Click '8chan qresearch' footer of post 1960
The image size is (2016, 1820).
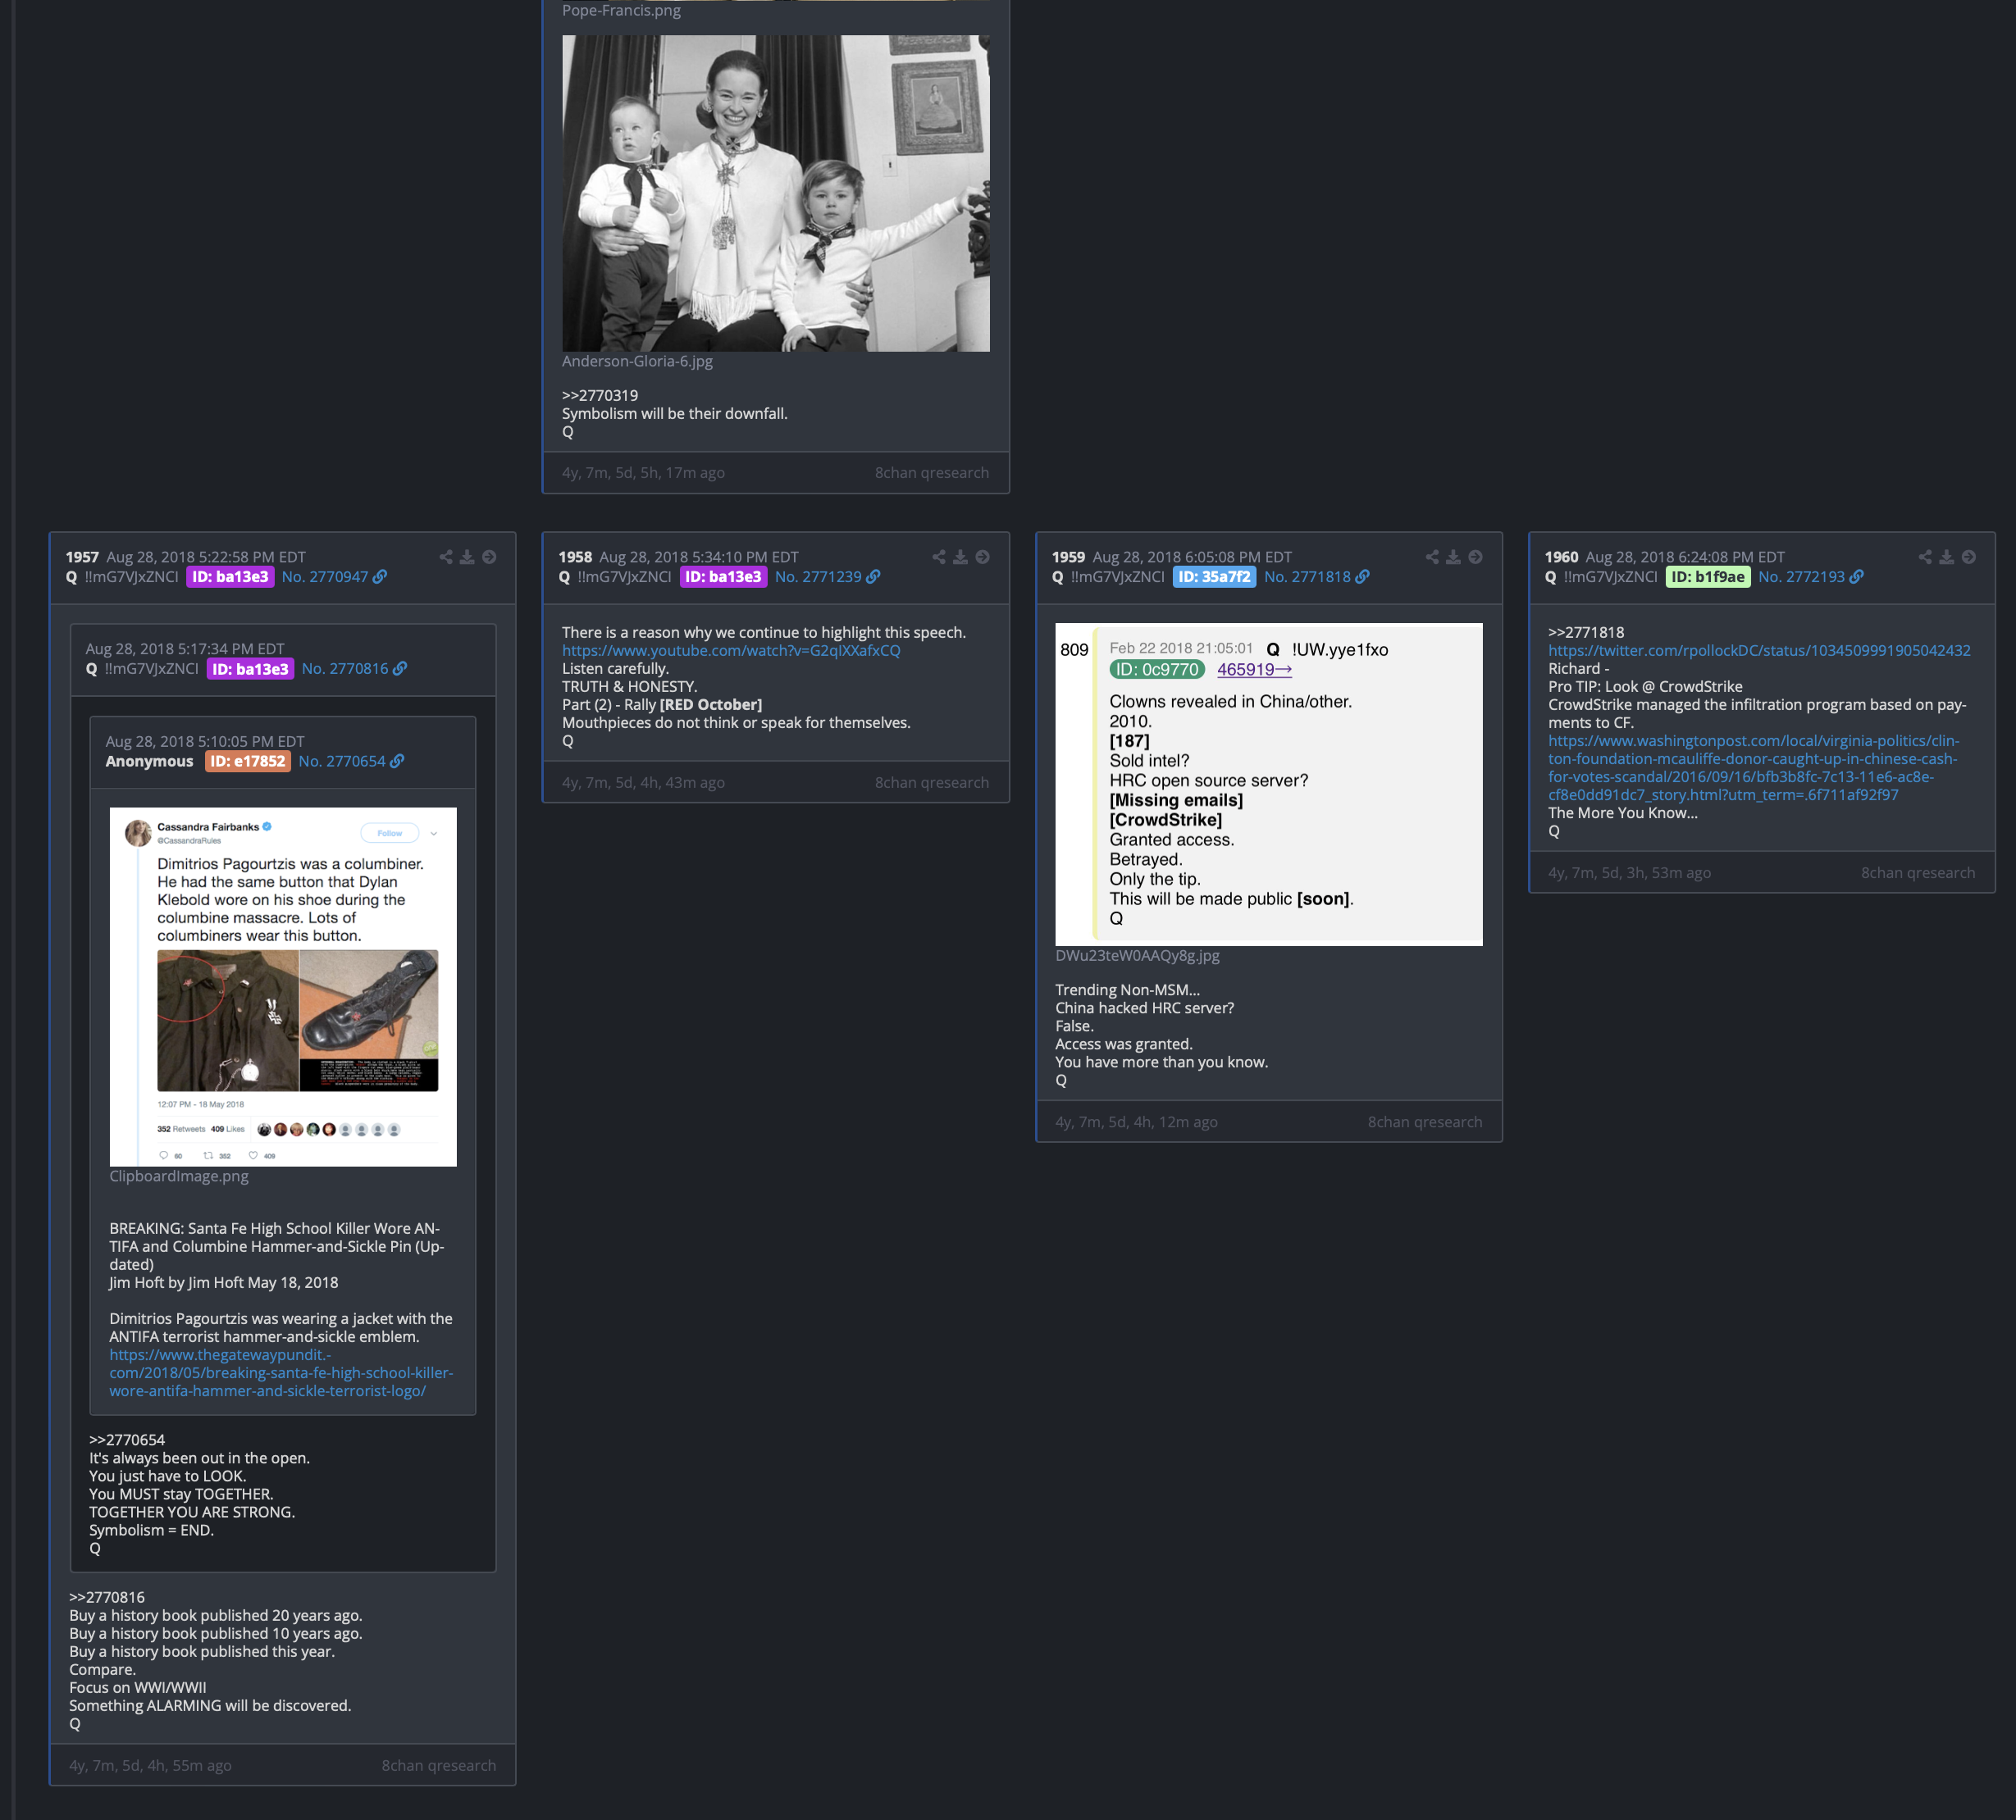pyautogui.click(x=1917, y=872)
